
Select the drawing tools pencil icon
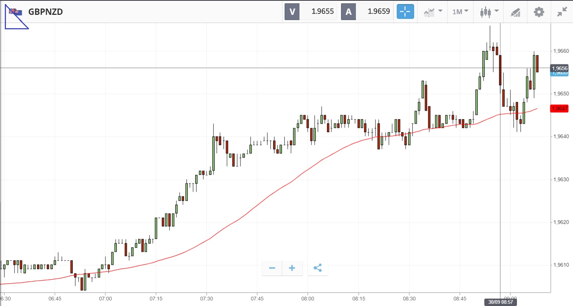click(515, 13)
